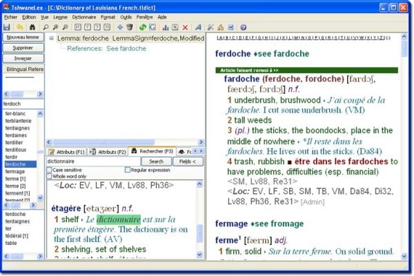The height and width of the screenshot is (276, 414).
Task: Select ferdilloux in lemma list
Action: (x=16, y=150)
